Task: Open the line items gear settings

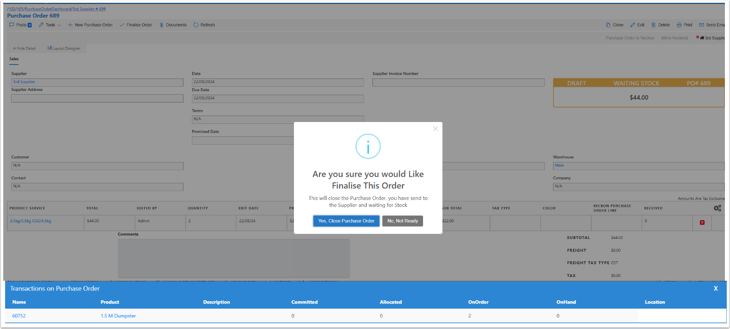Action: click(717, 208)
